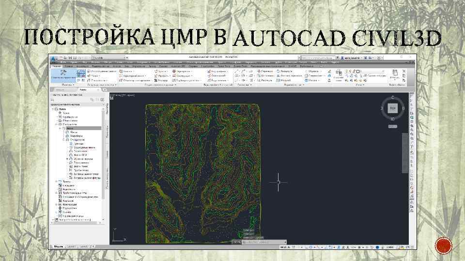Click the Характерная линия tool

tap(133, 76)
